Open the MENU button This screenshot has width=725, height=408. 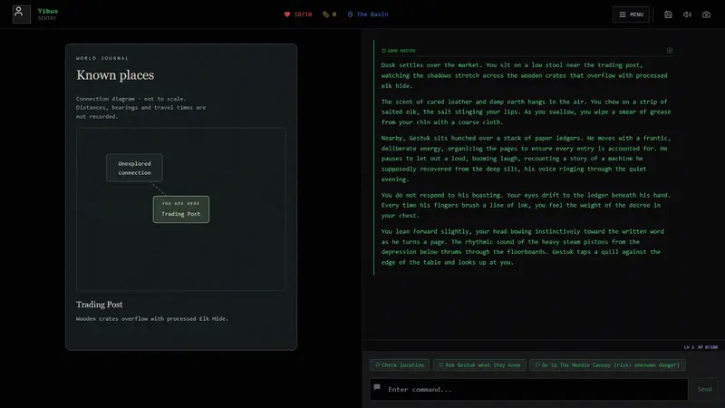tap(631, 15)
